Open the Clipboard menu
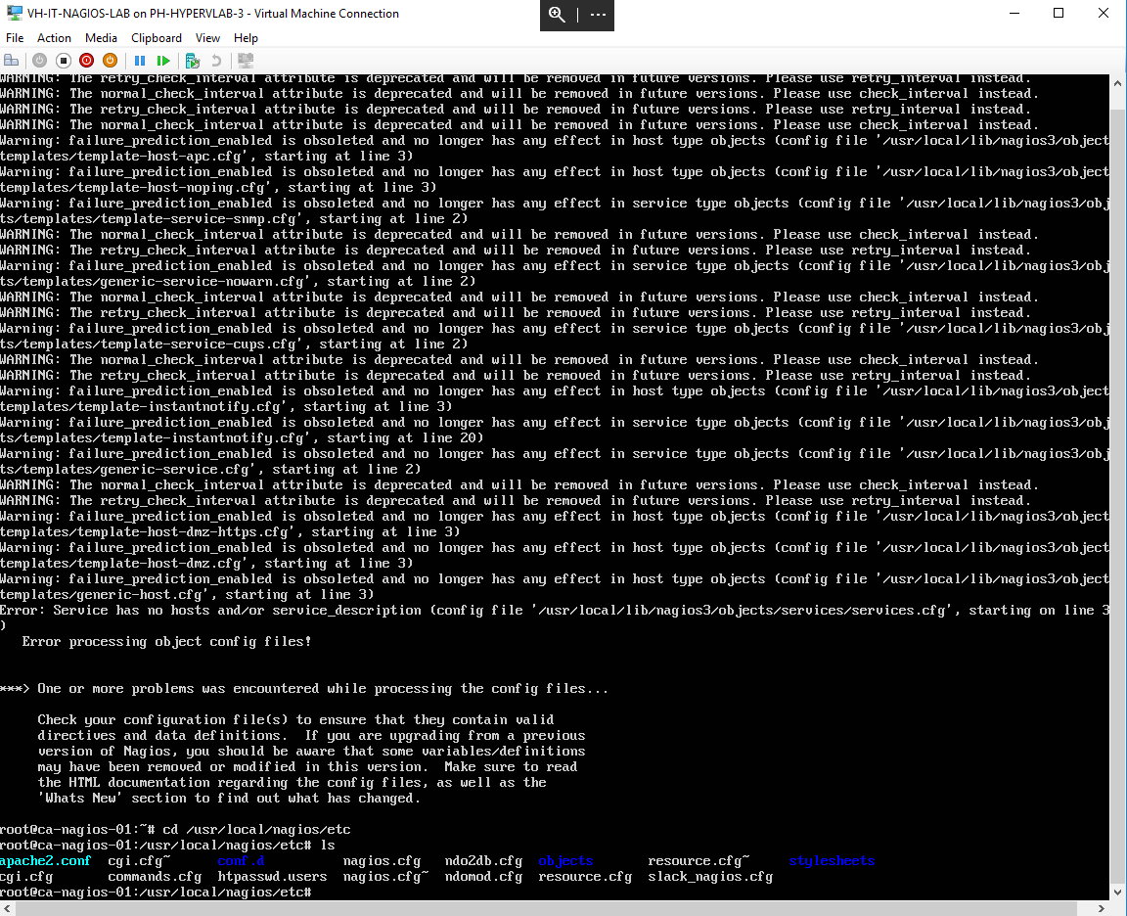Screen dimensions: 1127x916 [157, 38]
